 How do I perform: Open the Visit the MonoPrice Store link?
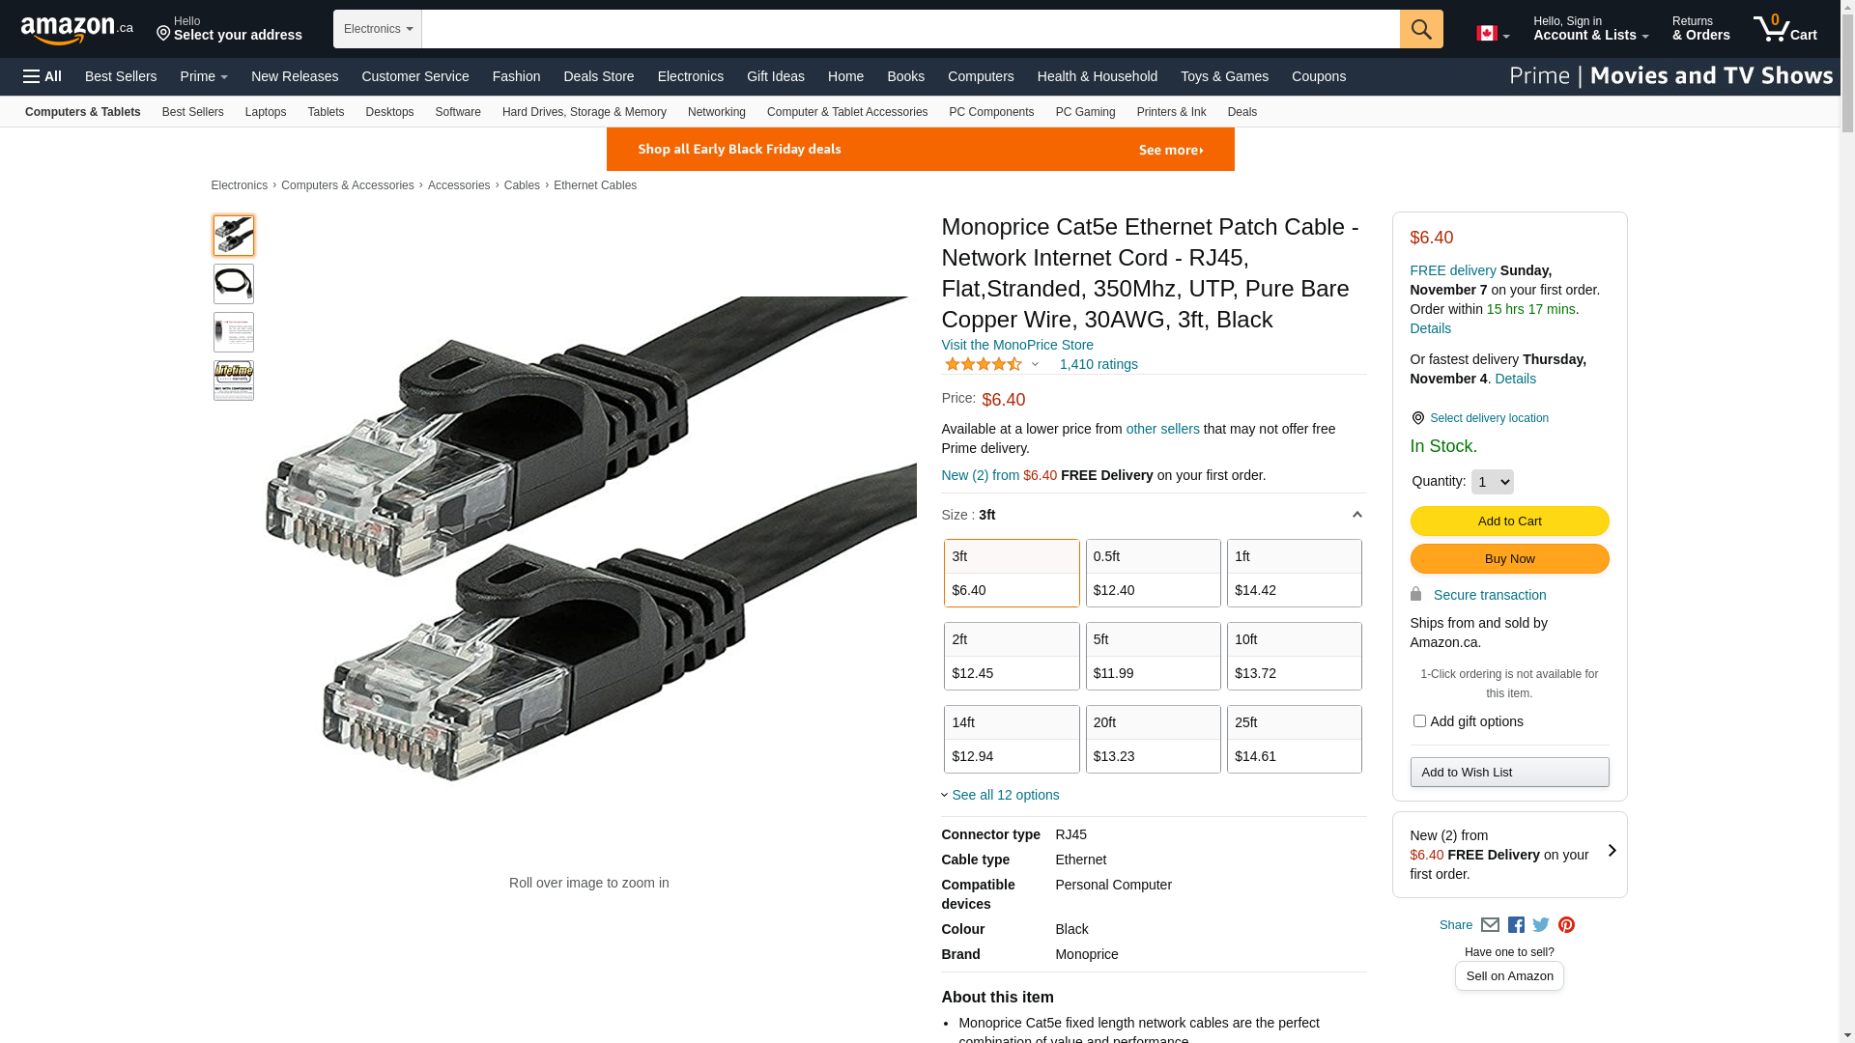1016,345
